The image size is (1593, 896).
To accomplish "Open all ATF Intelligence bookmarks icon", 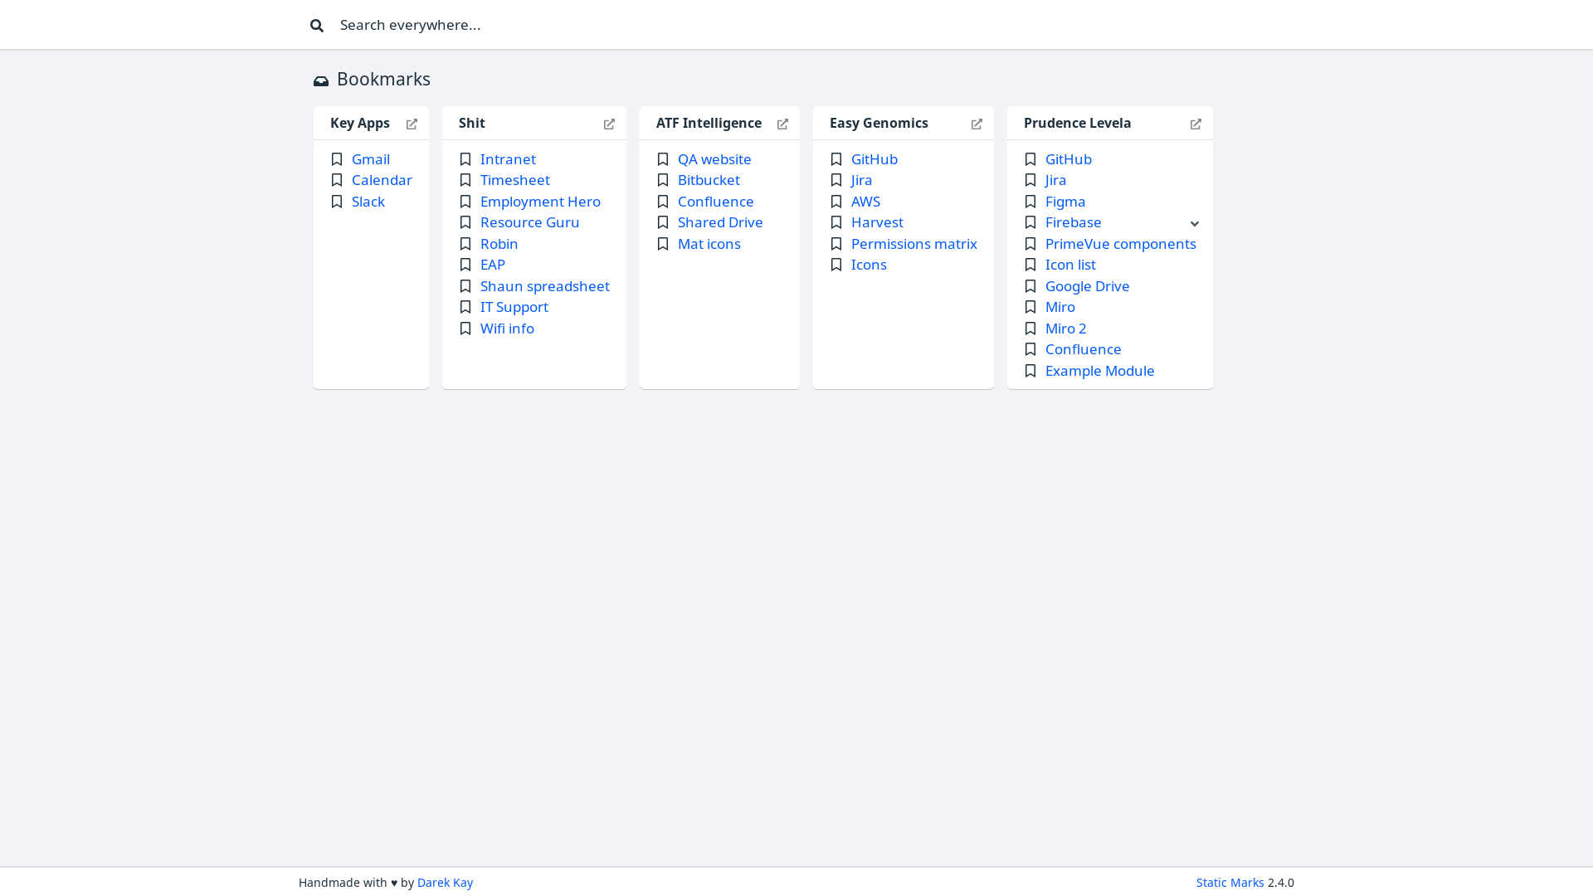I will pyautogui.click(x=782, y=124).
